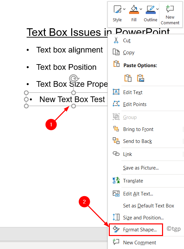
Task: Click the Format Shape icon
Action: pyautogui.click(x=116, y=229)
